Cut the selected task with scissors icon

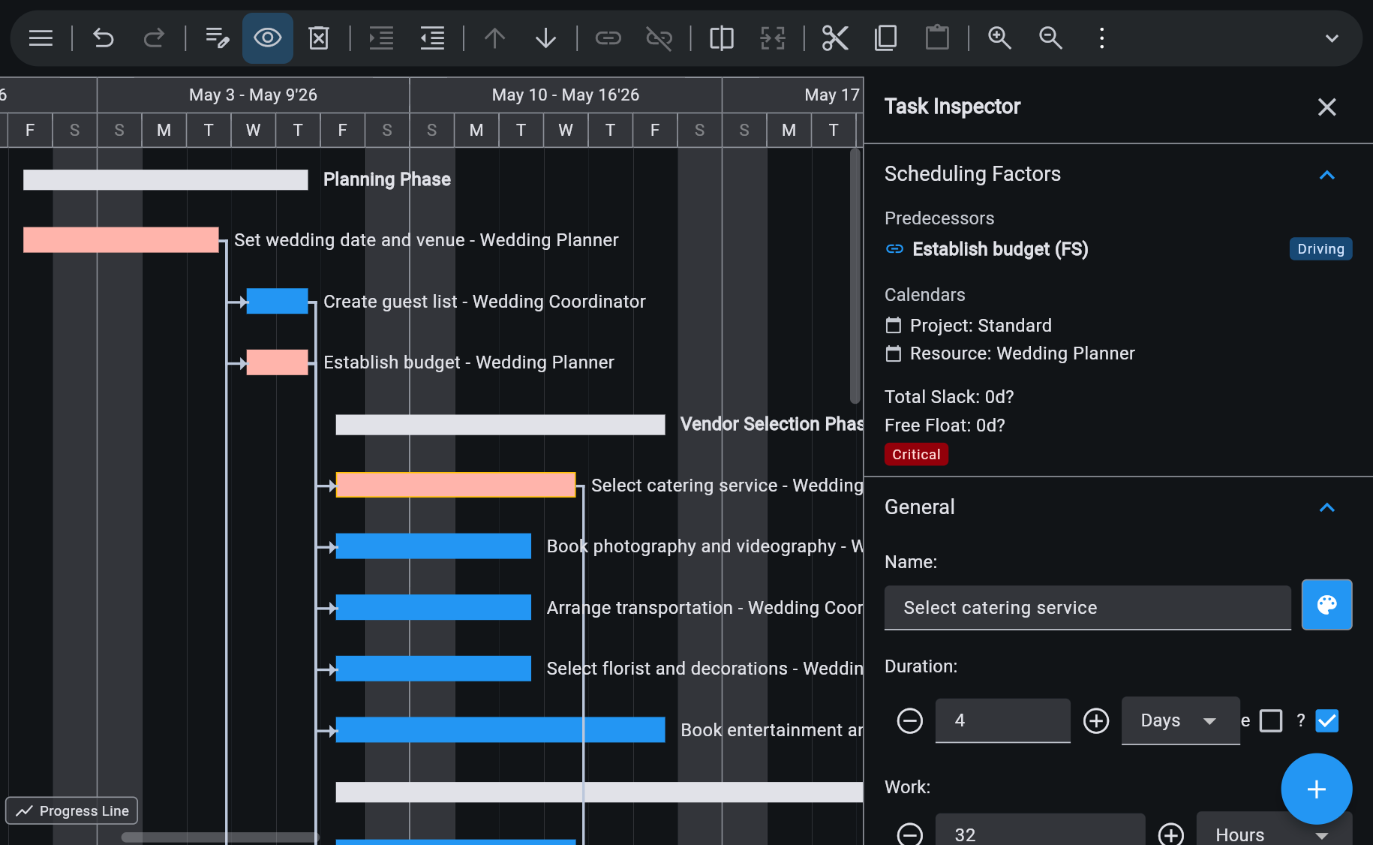(x=834, y=38)
